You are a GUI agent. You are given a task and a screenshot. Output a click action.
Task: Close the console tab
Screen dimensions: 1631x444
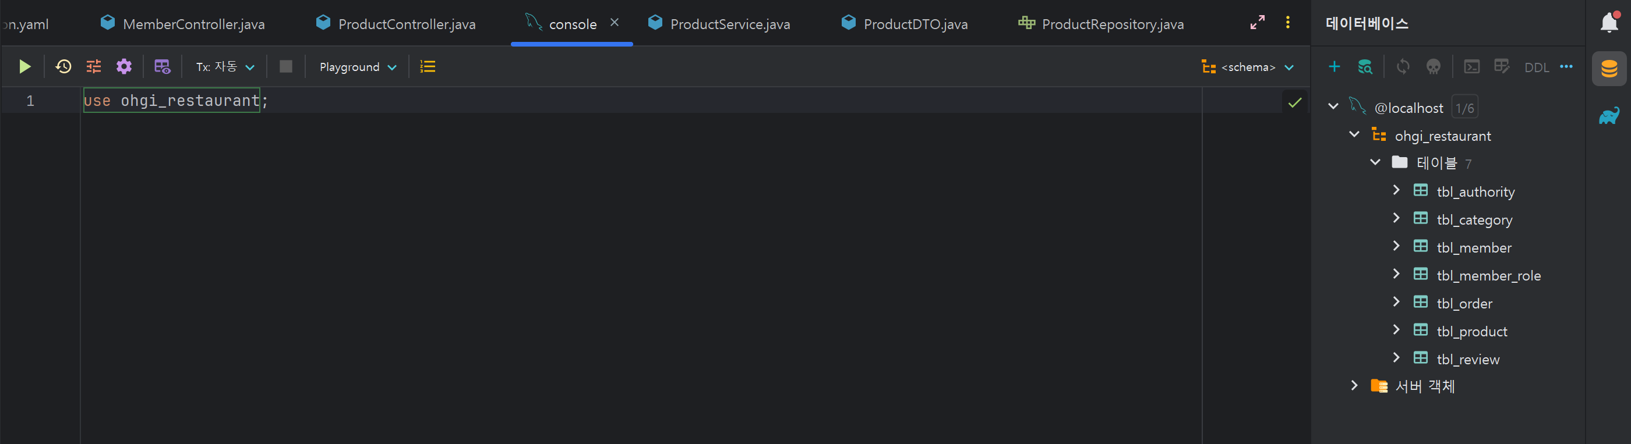[614, 22]
